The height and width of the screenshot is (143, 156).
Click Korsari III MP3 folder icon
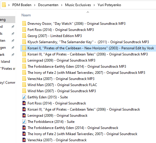[x=24, y=54]
